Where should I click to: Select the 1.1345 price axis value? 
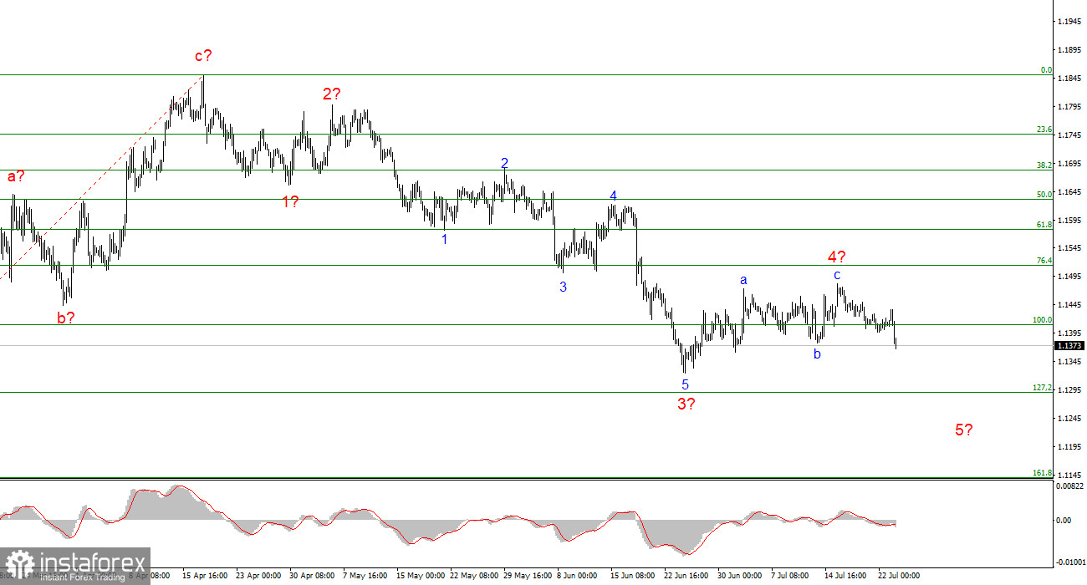tap(1069, 361)
